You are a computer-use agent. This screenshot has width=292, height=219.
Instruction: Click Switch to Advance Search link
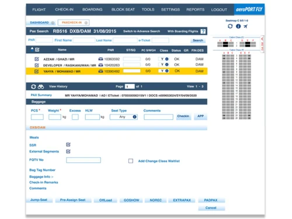tap(141, 31)
